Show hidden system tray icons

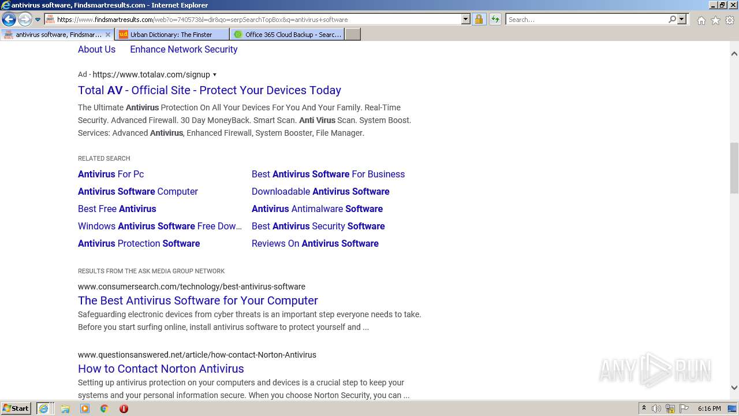644,408
